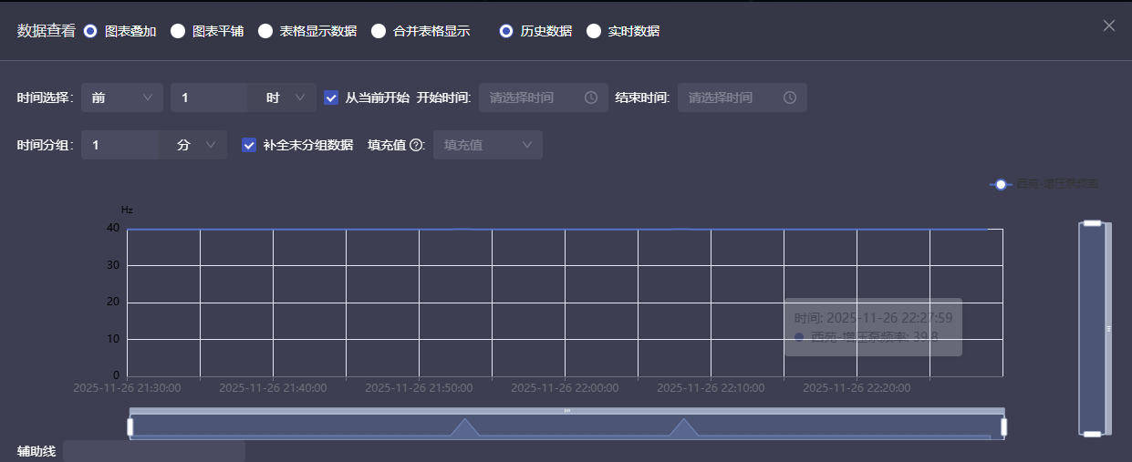Toggle the legend marker for the pump frequency series
The image size is (1132, 462).
(1001, 184)
